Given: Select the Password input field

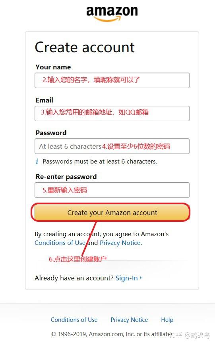Looking at the screenshot, I should point(112,146).
